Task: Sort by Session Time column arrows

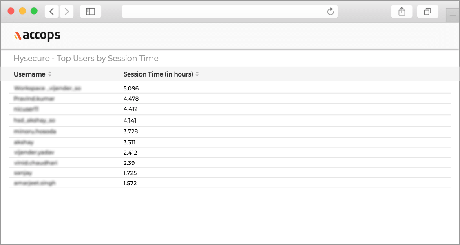Action: pos(197,74)
